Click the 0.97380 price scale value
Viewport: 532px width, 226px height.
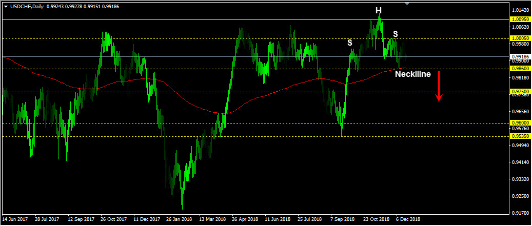click(520, 95)
